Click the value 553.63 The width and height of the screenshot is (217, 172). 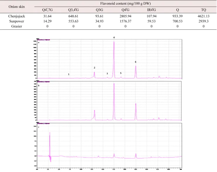[x=73, y=21]
